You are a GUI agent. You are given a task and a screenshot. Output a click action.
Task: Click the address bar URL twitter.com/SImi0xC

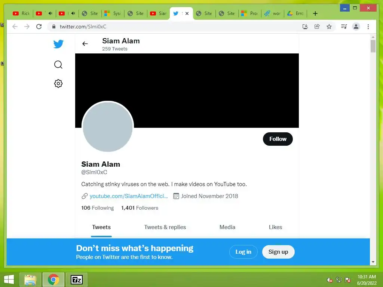pos(83,27)
